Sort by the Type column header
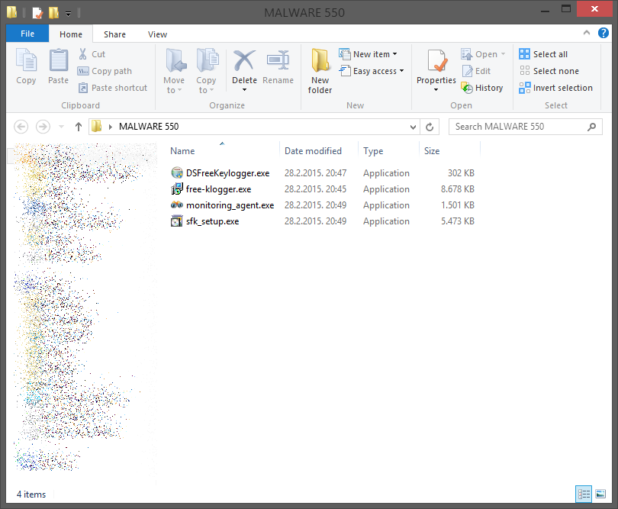618x509 pixels. (373, 151)
